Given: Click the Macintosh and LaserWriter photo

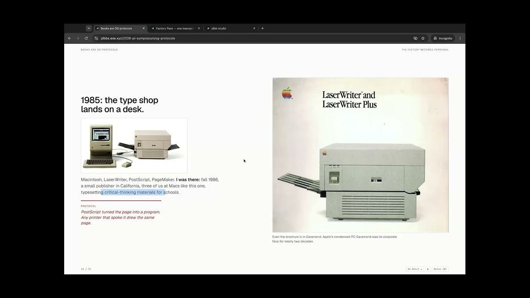Looking at the screenshot, I should point(134,146).
